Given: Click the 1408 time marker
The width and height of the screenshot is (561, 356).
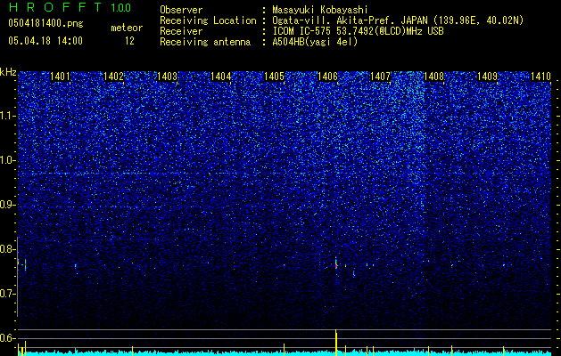Looking at the screenshot, I should [434, 77].
